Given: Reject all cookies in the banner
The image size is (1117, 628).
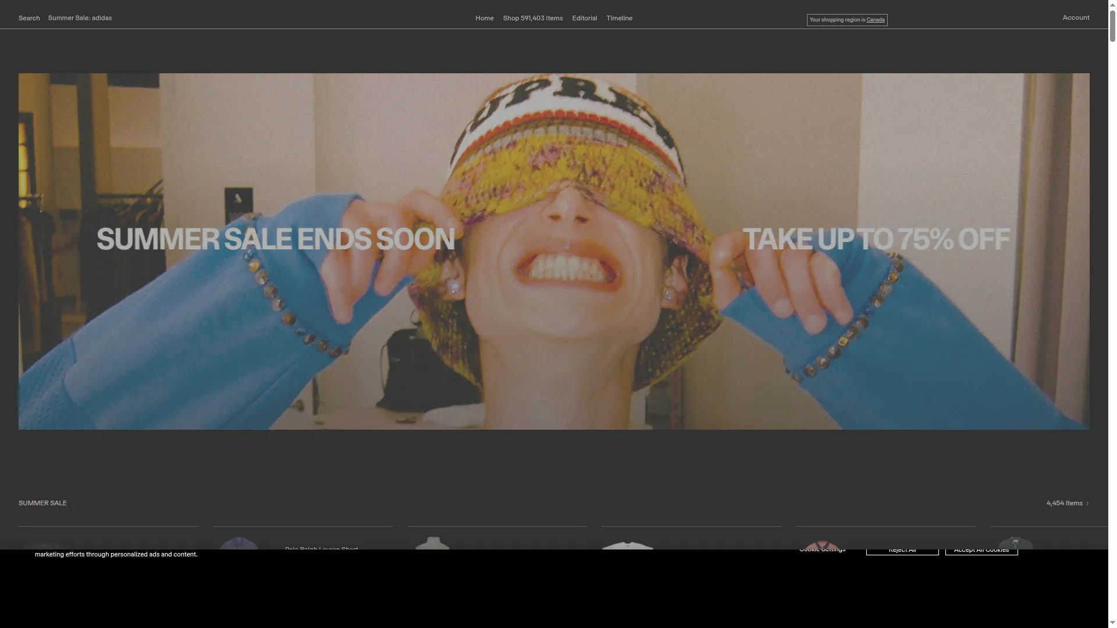Looking at the screenshot, I should coord(902,550).
